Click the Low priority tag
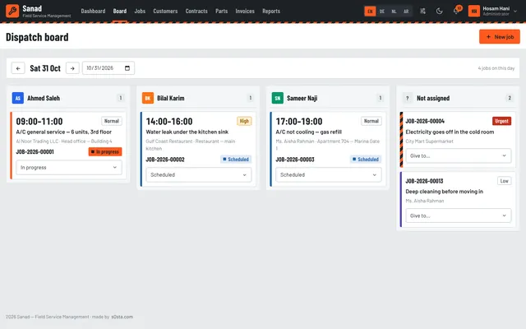 coord(504,181)
